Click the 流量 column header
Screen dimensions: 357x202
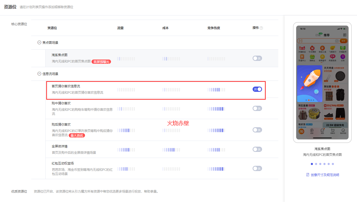(x=120, y=28)
